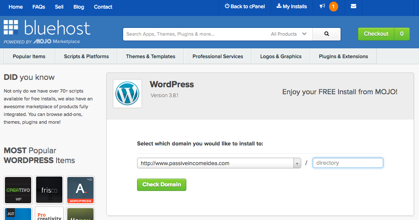Open the FAQs page link
This screenshot has width=419, height=220.
click(x=39, y=7)
